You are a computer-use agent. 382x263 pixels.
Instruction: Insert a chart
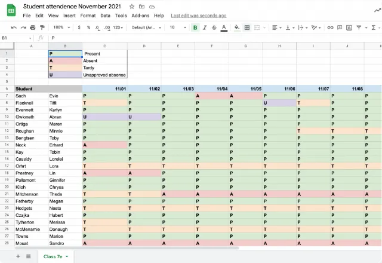click(x=349, y=27)
